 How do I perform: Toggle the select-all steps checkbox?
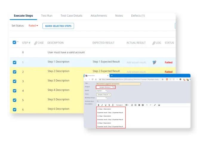tap(14, 42)
